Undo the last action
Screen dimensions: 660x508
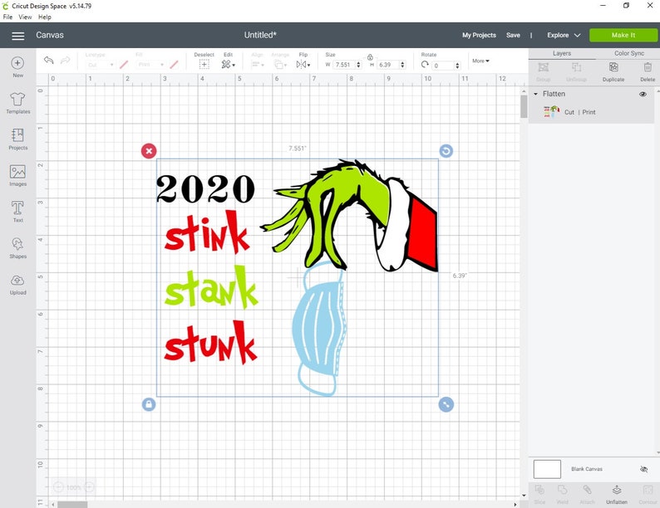click(49, 61)
